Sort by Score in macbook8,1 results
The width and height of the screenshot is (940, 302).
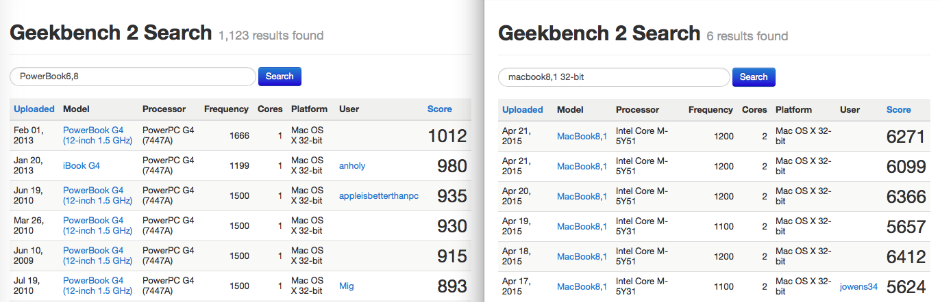click(x=899, y=109)
